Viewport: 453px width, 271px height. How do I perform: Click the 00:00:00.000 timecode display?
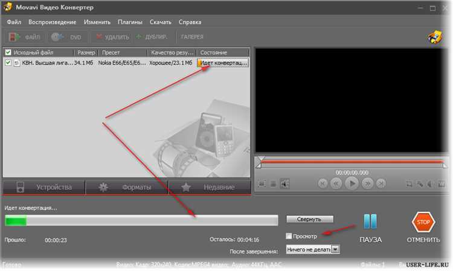point(352,173)
